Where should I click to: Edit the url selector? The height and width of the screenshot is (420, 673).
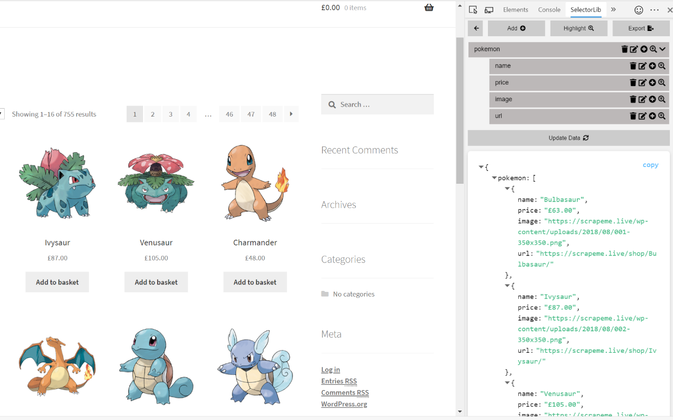click(x=643, y=117)
